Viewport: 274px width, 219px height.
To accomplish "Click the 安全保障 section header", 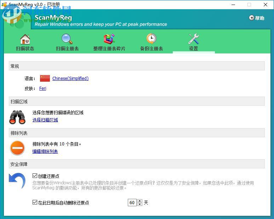I will pos(137,164).
